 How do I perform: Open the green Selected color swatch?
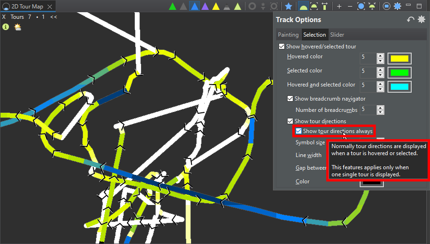tap(399, 72)
